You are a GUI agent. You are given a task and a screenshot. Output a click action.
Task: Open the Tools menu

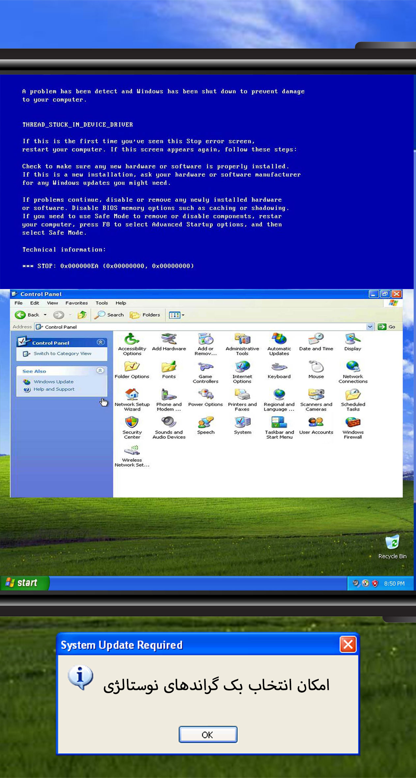tap(102, 303)
